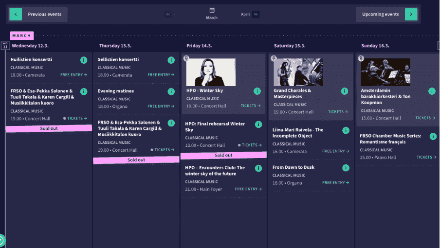Open info for Evening matinee
This screenshot has width=440, height=248.
click(x=171, y=91)
